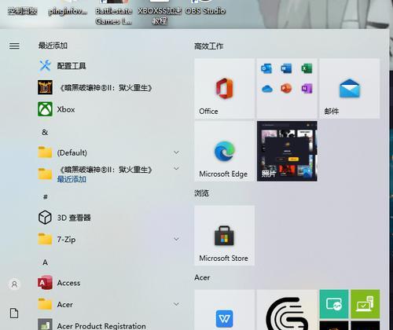The image size is (393, 330).
Task: Expand the Acer folder chevron
Action: click(x=176, y=304)
